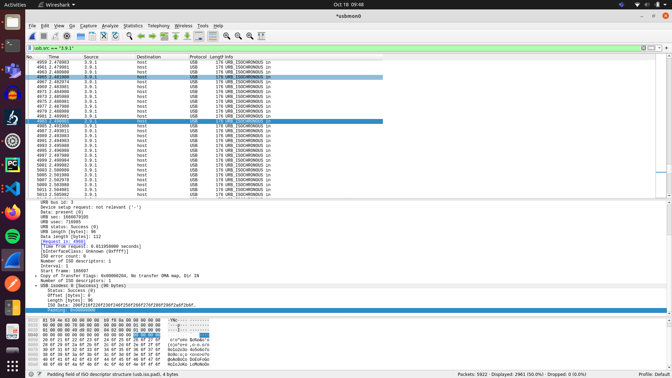Reload this capture file

pos(115,36)
